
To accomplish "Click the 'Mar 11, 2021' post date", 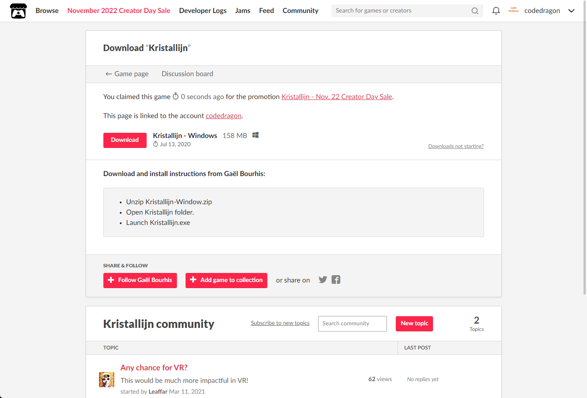I will coord(187,392).
